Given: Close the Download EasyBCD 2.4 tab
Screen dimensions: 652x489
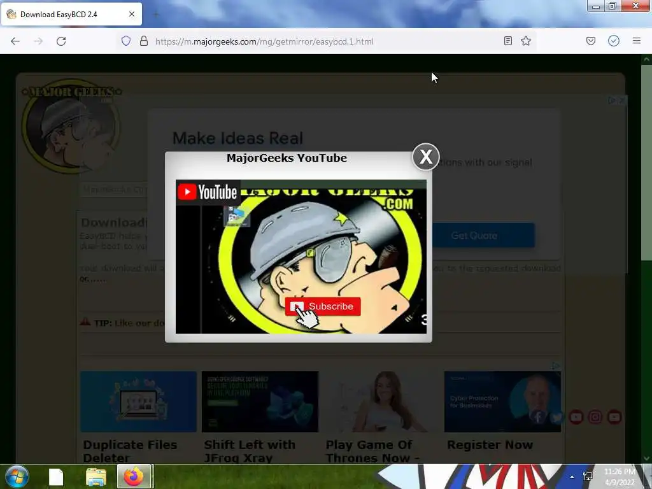Looking at the screenshot, I should click(x=132, y=14).
